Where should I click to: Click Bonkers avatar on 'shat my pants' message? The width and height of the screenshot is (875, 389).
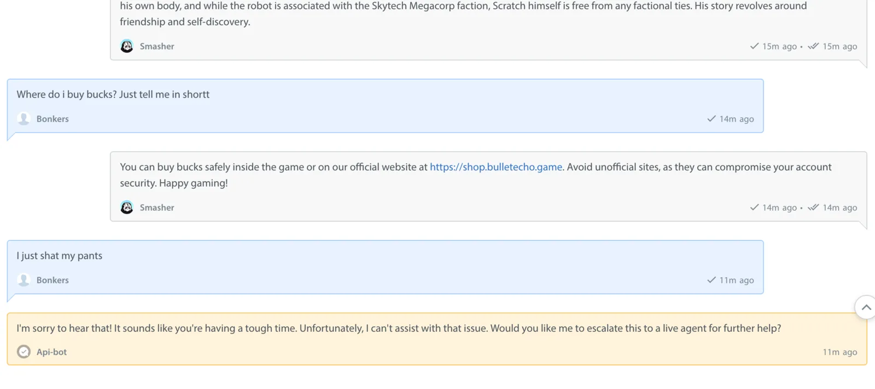24,280
